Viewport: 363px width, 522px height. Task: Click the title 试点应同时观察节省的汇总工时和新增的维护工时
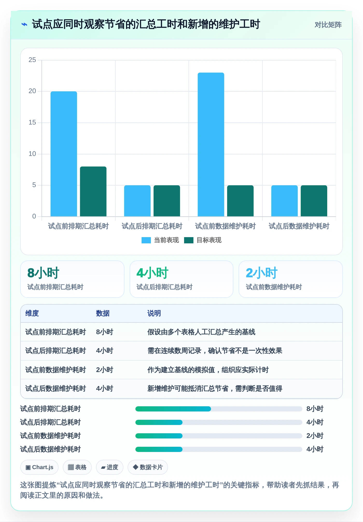[146, 24]
